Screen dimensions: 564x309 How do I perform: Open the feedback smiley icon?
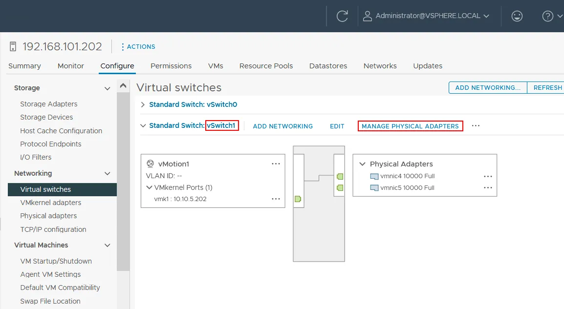pyautogui.click(x=517, y=16)
